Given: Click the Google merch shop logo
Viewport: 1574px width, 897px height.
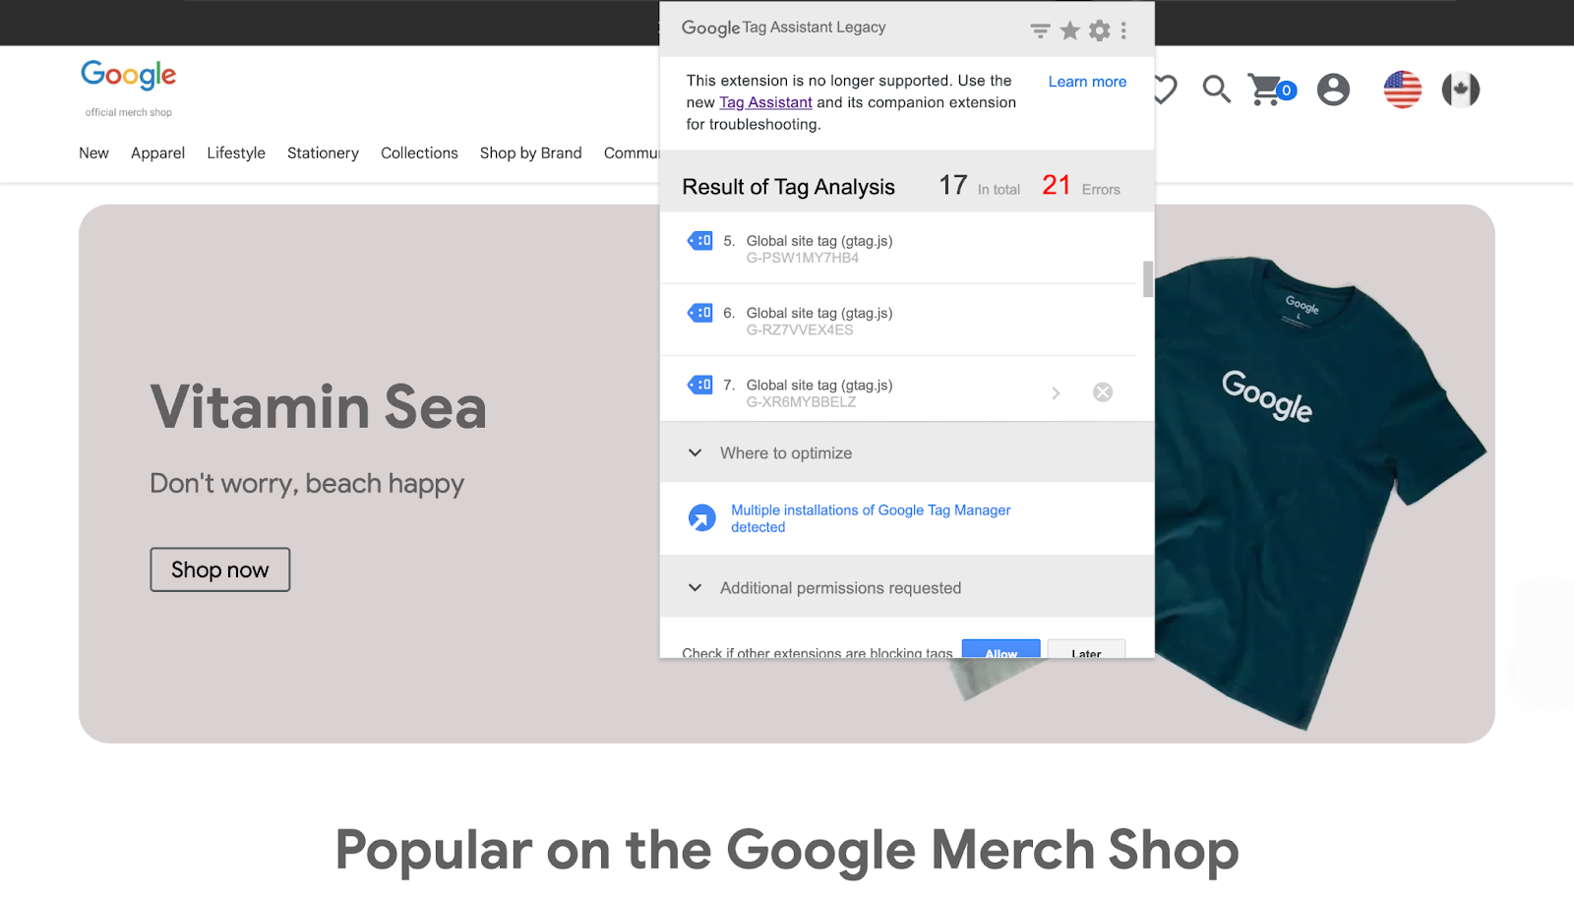Looking at the screenshot, I should click(x=129, y=87).
